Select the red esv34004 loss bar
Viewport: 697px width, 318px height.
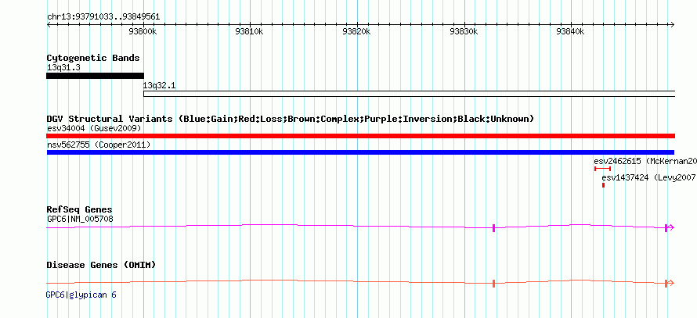click(360, 136)
